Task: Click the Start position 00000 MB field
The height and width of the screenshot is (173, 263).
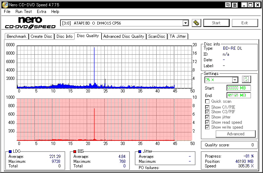Action: click(238, 88)
